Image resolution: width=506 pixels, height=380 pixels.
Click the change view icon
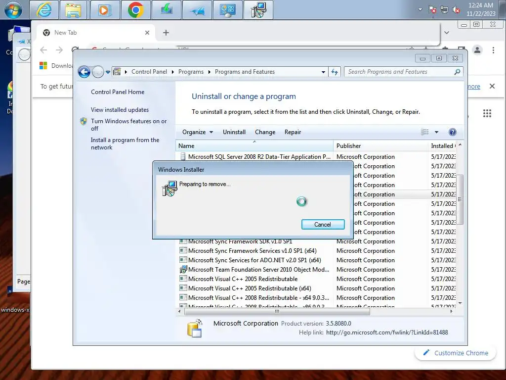[x=424, y=132]
